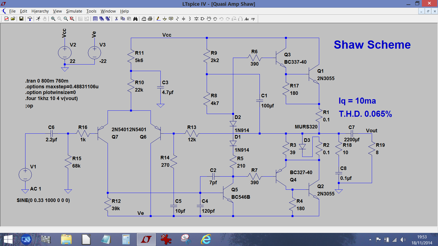Image resolution: width=438 pixels, height=246 pixels.
Task: Open Find with the binoculars icon
Action: coord(135,19)
